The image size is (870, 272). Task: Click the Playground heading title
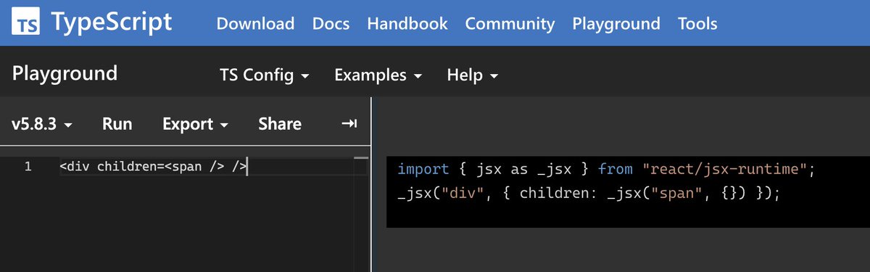coord(65,73)
